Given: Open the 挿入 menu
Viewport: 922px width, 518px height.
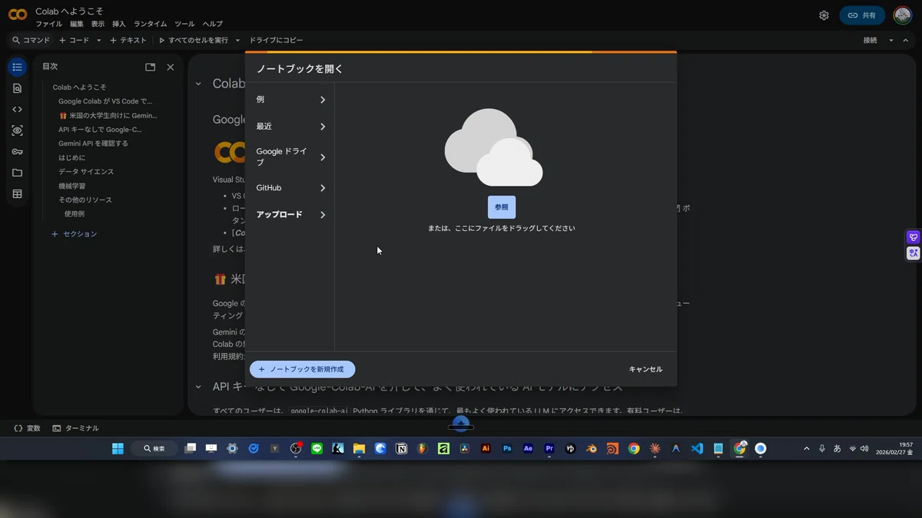Looking at the screenshot, I should coord(119,25).
